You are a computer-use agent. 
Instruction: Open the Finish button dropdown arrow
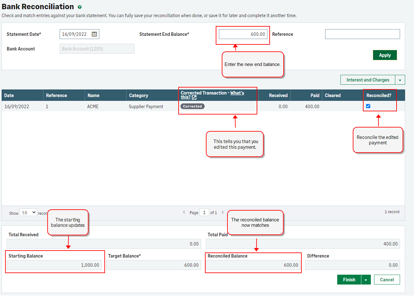coord(366,280)
